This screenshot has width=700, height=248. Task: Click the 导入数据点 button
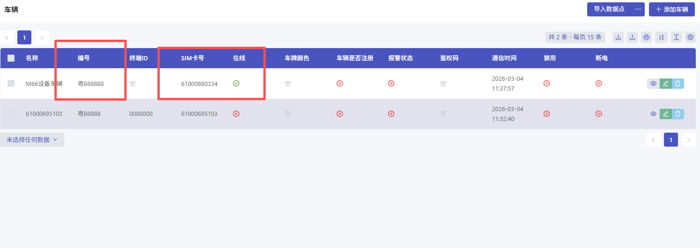coord(609,9)
